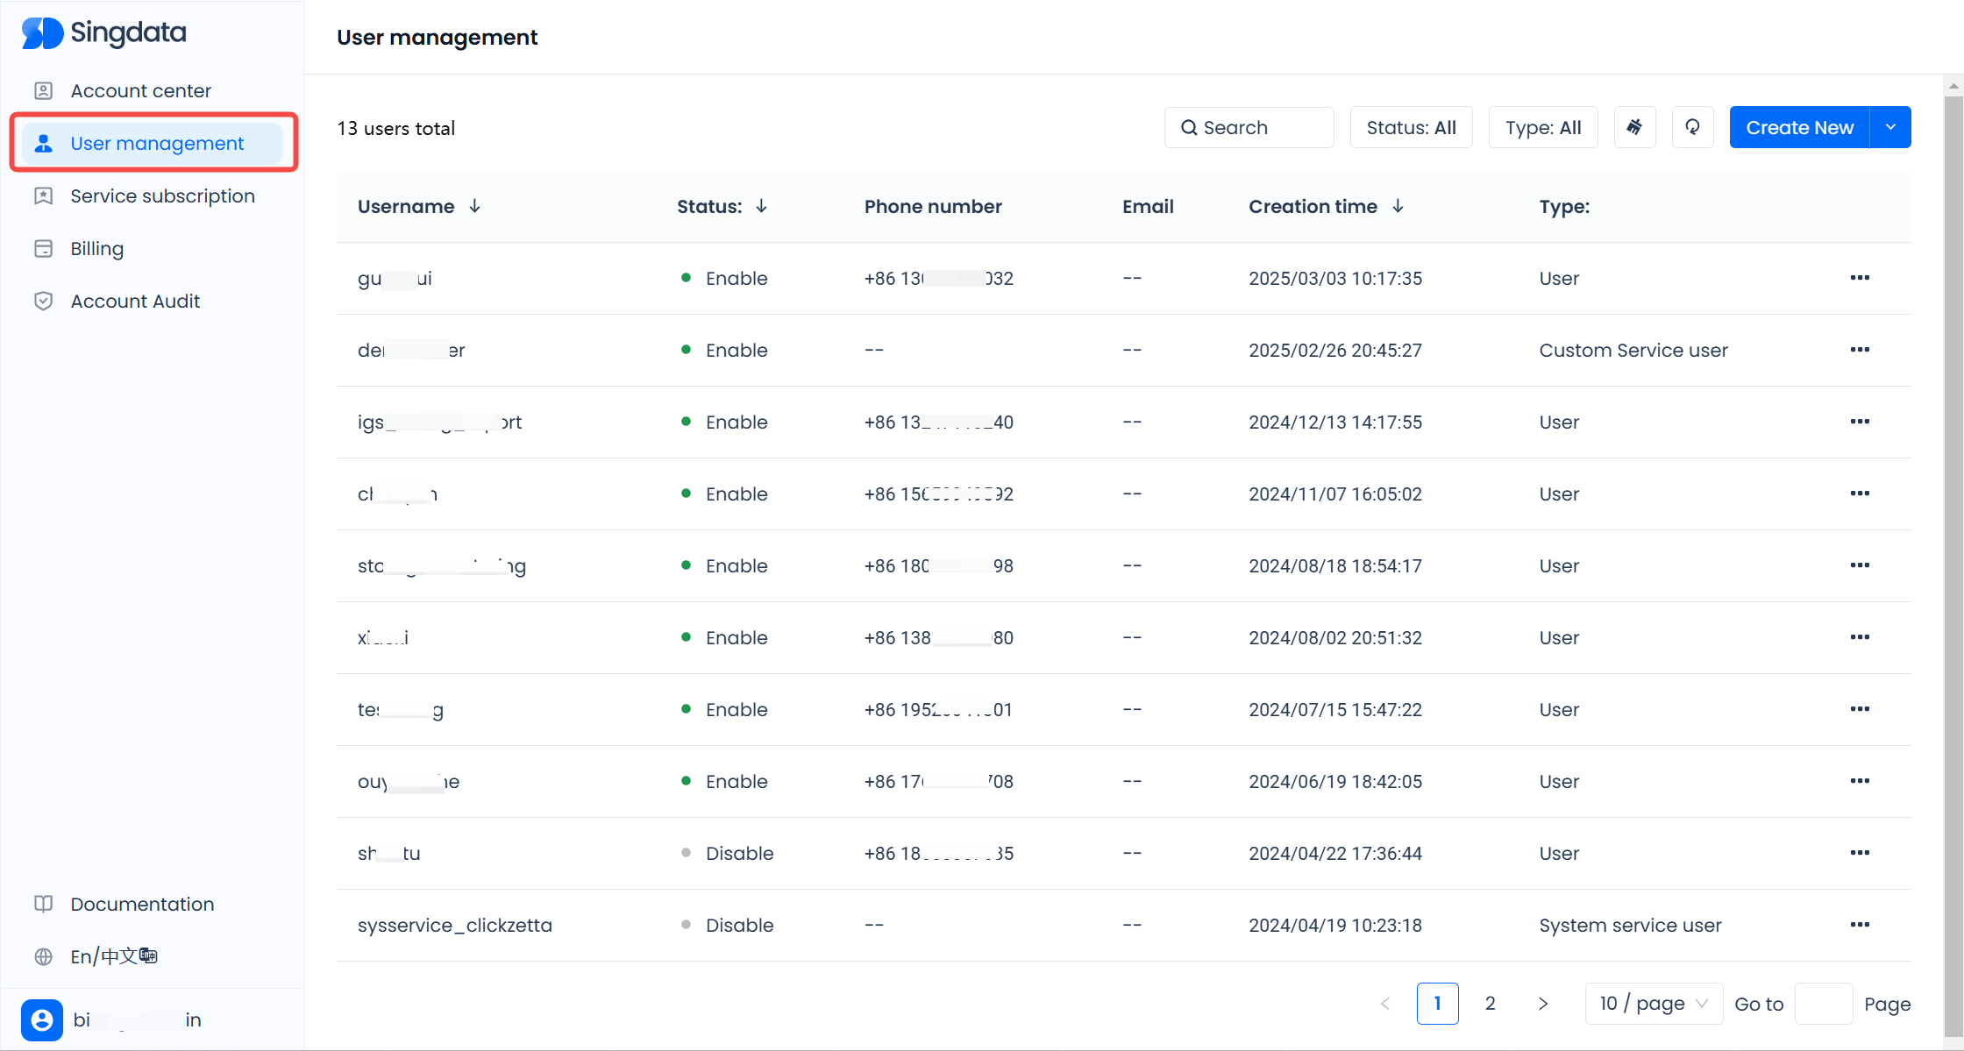Open Billing in the sidebar
Viewport: 1964px width, 1051px height.
(x=96, y=248)
